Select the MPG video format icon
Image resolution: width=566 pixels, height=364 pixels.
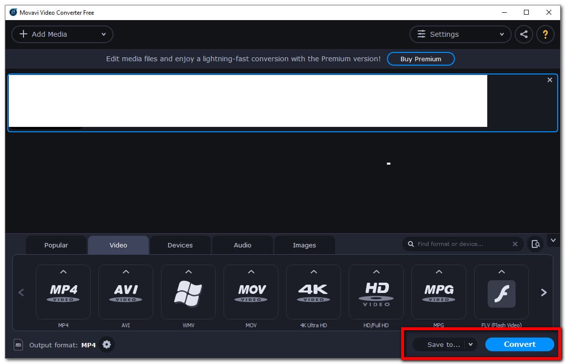(x=439, y=293)
